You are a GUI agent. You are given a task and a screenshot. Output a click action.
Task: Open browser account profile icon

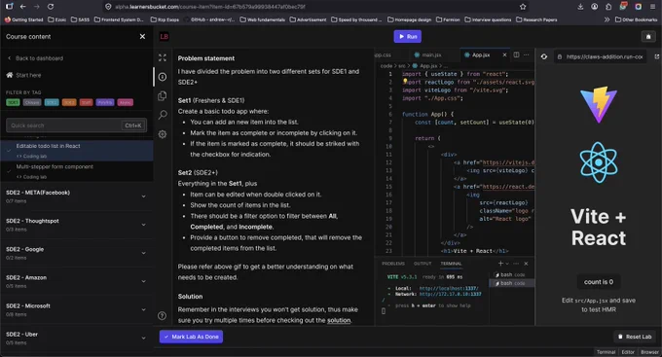coord(595,7)
